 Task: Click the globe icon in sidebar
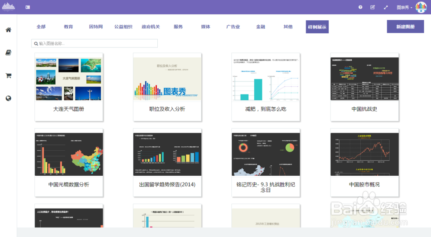[x=9, y=98]
